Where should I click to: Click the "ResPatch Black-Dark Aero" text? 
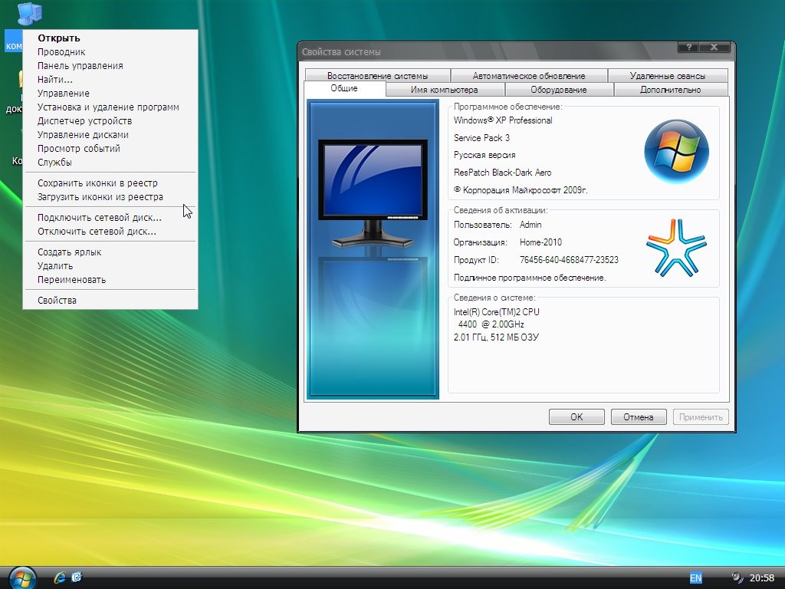point(503,173)
